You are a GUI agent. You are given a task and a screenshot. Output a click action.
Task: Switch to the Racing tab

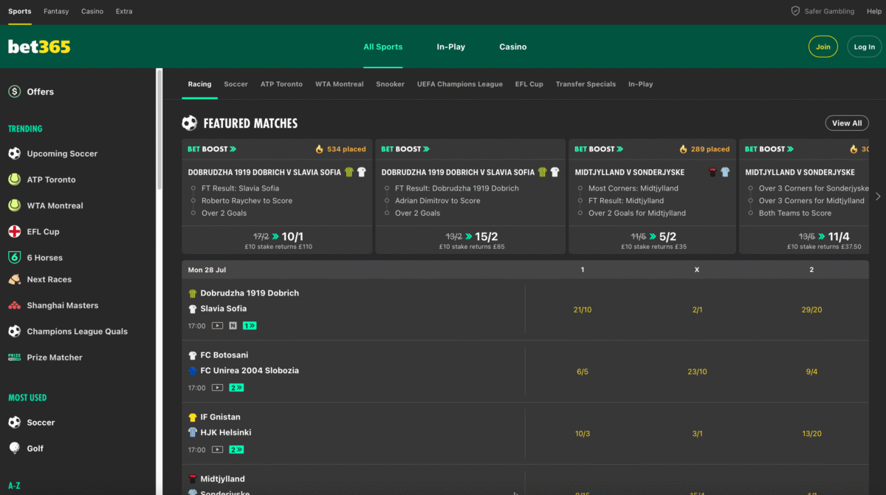[199, 84]
